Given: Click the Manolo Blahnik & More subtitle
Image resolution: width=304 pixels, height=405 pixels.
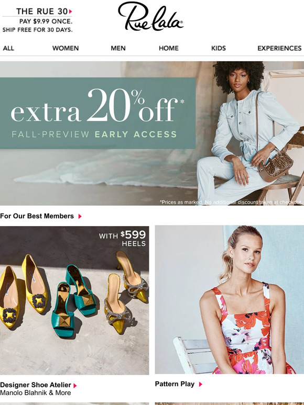Looking at the screenshot, I should (36, 393).
